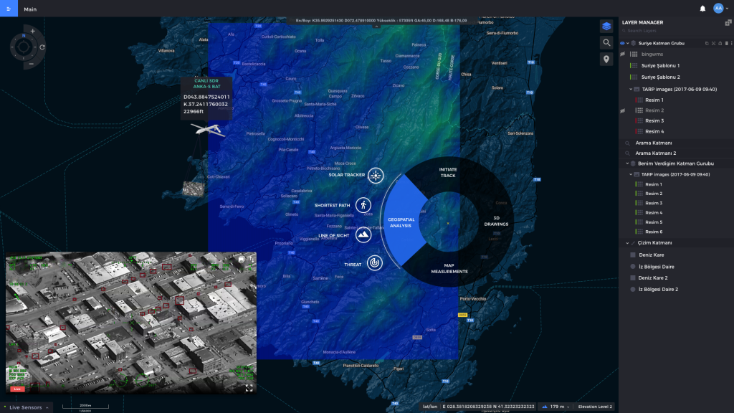Click the layers icon on the map toolbar
The image size is (734, 413).
point(606,25)
